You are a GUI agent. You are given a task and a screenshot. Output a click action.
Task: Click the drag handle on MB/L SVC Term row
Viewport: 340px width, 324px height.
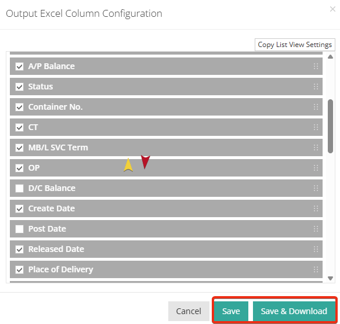[x=316, y=147]
